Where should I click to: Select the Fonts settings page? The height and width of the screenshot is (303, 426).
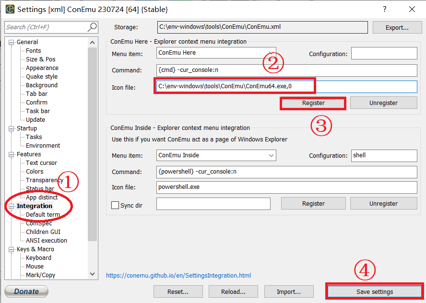pyautogui.click(x=33, y=50)
